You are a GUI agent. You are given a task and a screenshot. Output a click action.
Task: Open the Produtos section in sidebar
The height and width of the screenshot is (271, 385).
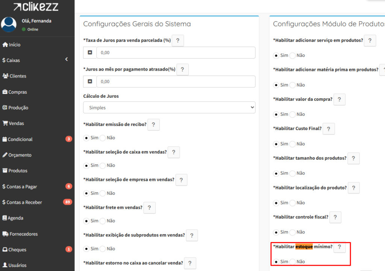click(18, 171)
